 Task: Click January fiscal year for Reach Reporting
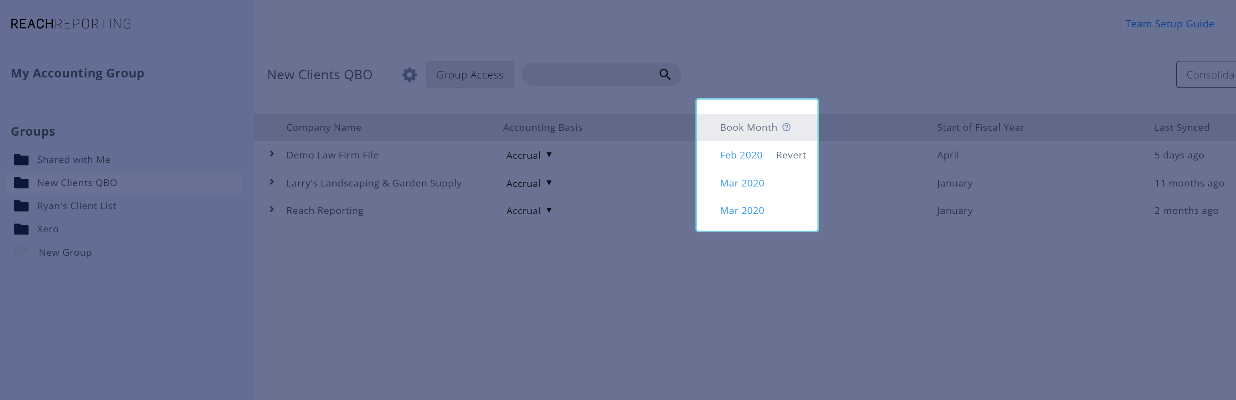point(954,211)
